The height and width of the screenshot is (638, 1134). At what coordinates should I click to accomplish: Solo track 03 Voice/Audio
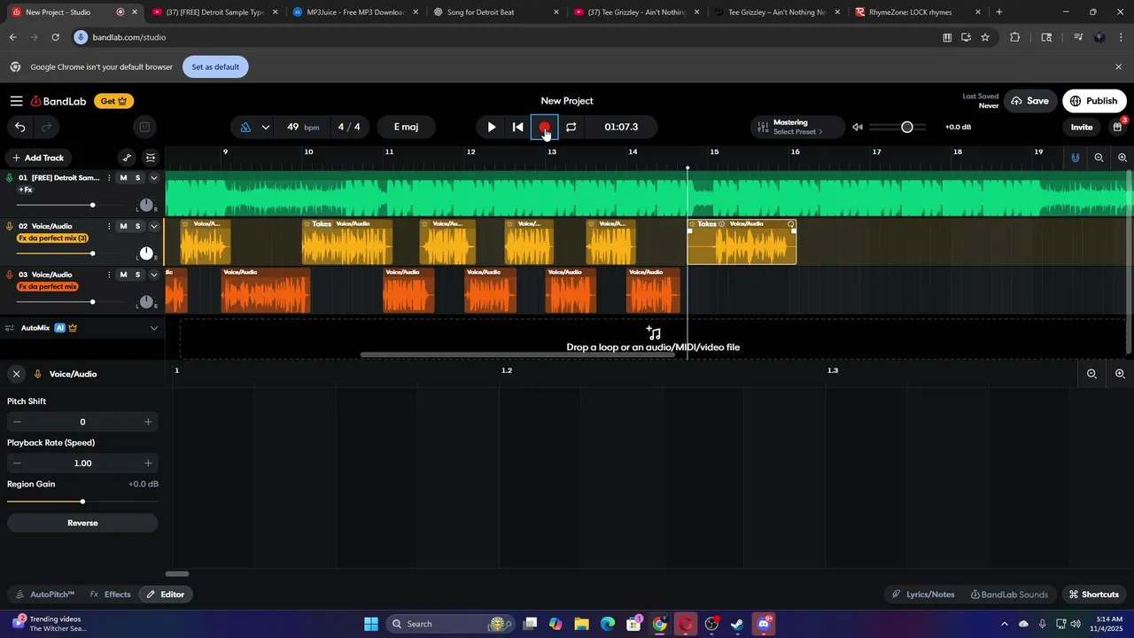[137, 275]
